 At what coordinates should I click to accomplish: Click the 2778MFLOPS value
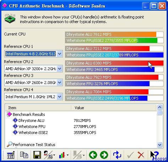click(85, 127)
